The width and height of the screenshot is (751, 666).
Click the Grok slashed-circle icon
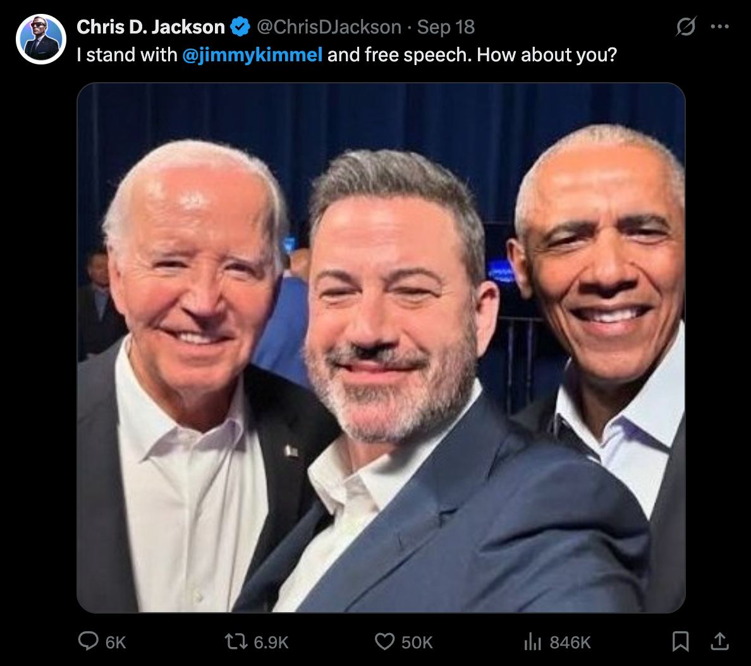pyautogui.click(x=686, y=27)
